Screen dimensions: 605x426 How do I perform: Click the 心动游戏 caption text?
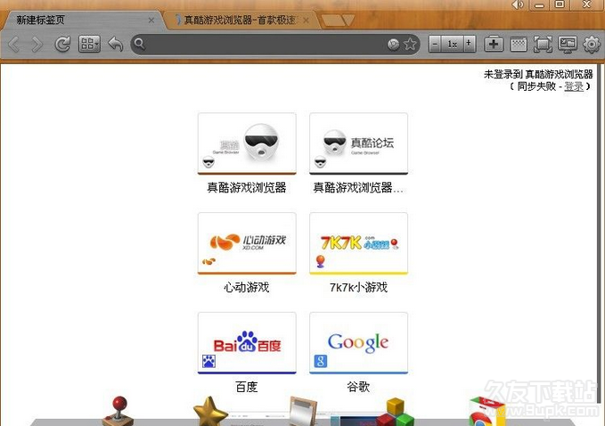[x=247, y=287]
